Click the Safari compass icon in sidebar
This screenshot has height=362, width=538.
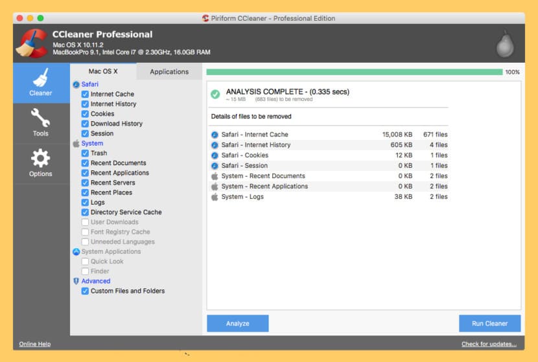click(76, 84)
